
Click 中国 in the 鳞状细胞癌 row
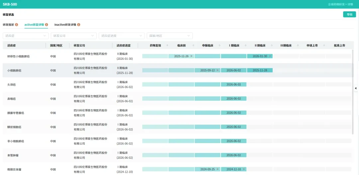53,127
